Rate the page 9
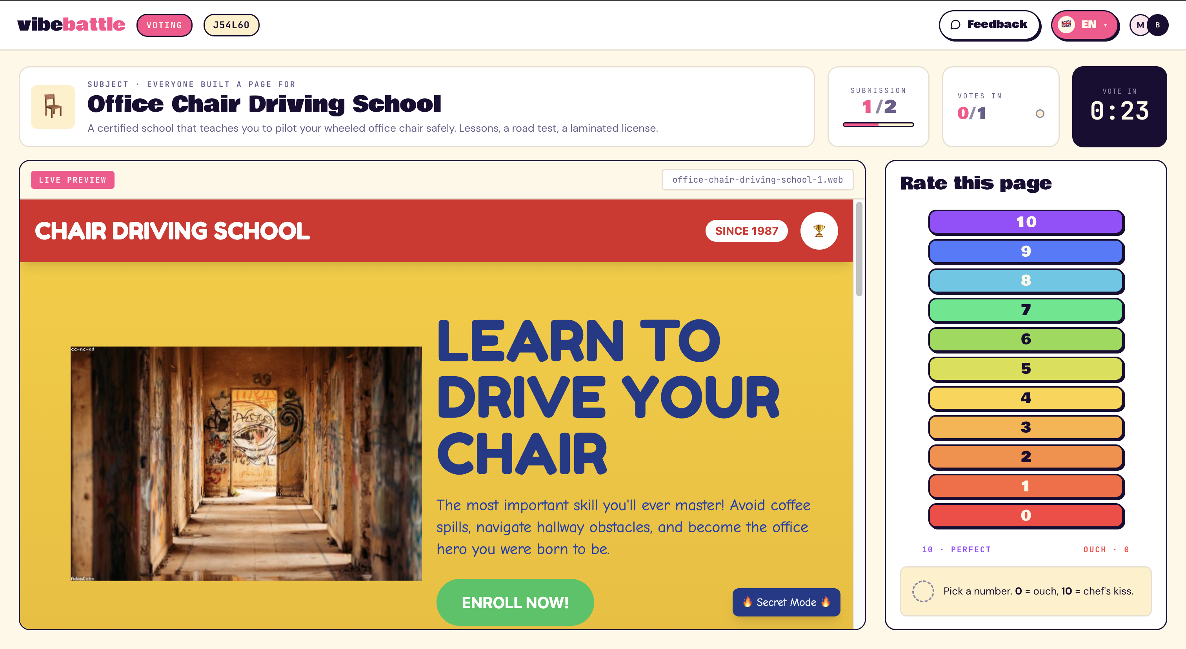Viewport: 1186px width, 649px height. point(1026,252)
